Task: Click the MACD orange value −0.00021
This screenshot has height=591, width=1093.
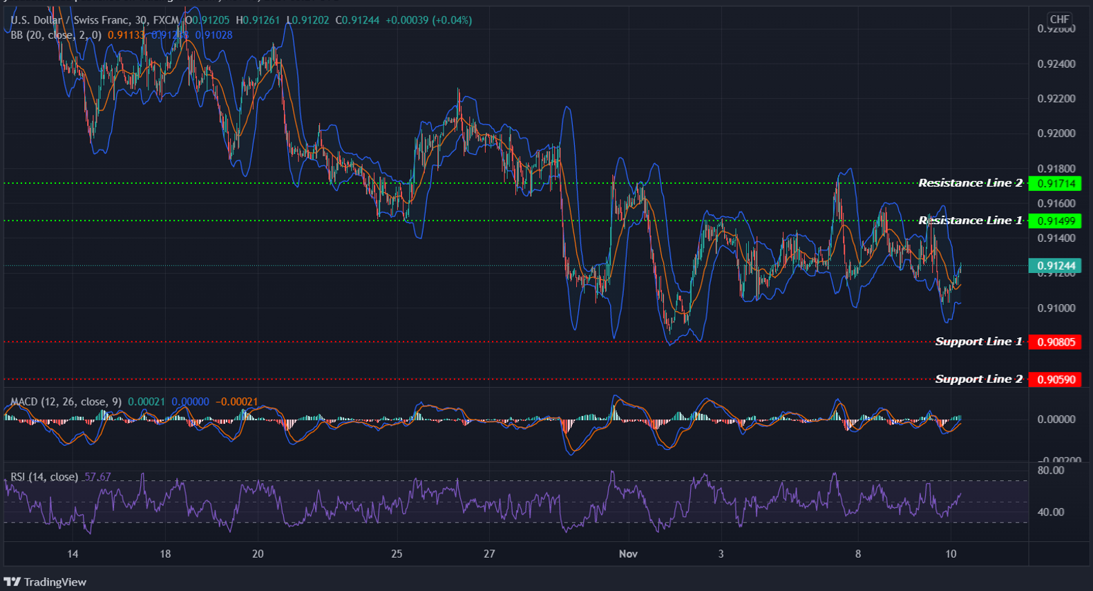Action: (236, 402)
